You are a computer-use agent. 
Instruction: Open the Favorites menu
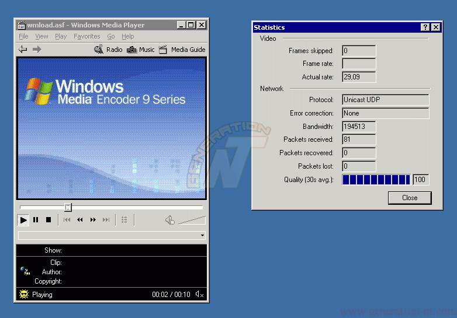pos(87,36)
